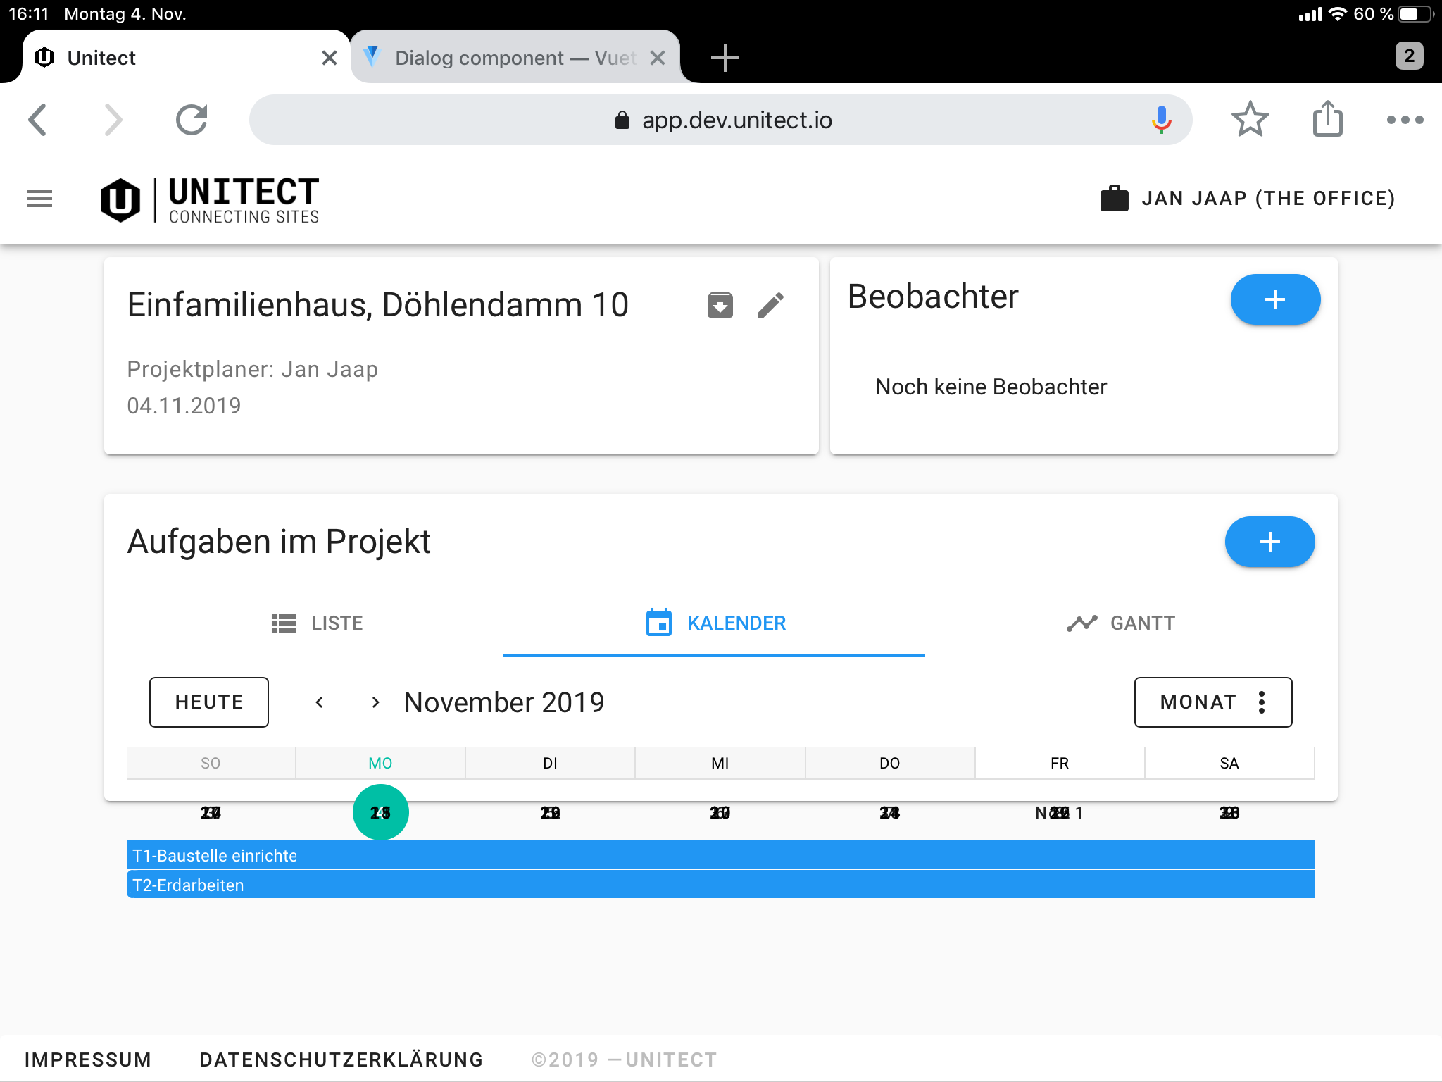Image resolution: width=1442 pixels, height=1082 pixels.
Task: Open the IMPRESSUM page
Action: pyautogui.click(x=89, y=1059)
